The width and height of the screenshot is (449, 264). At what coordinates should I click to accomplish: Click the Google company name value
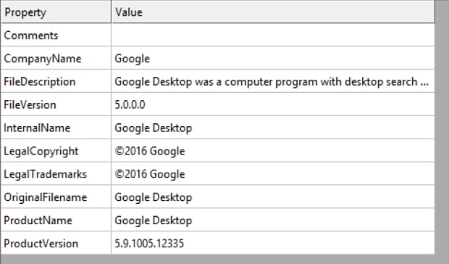click(x=132, y=59)
